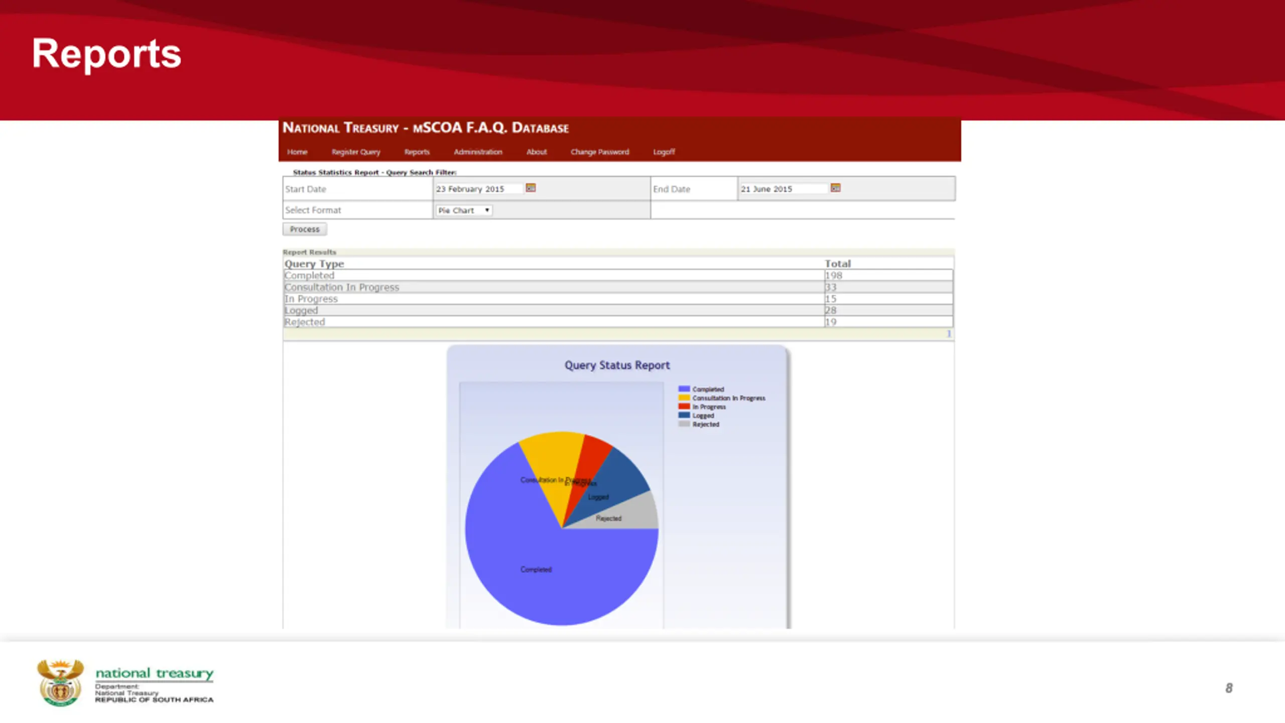
Task: Select Change Password in navigation bar
Action: tap(600, 152)
